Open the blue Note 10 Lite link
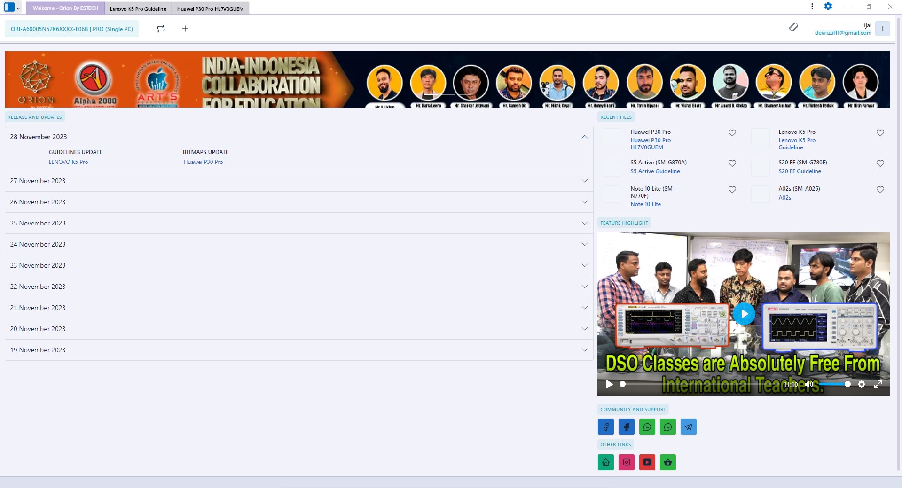 click(646, 204)
